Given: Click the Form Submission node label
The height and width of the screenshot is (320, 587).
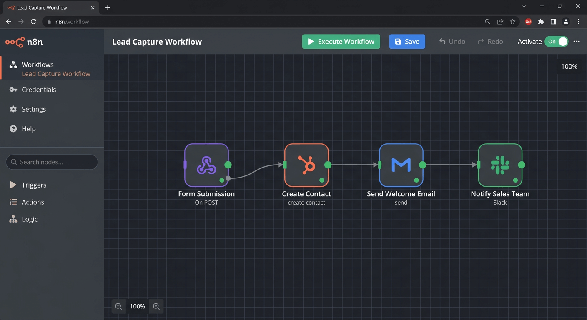Looking at the screenshot, I should pos(206,194).
